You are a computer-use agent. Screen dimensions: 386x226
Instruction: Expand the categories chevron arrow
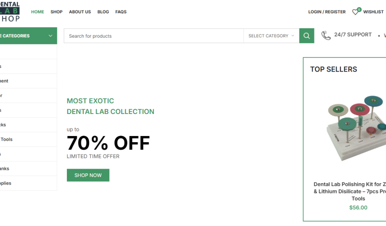pyautogui.click(x=50, y=36)
